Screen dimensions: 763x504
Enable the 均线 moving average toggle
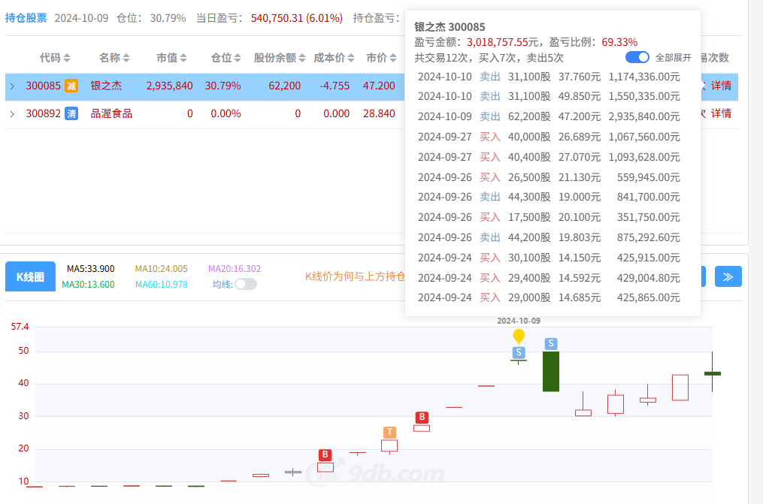[x=246, y=284]
